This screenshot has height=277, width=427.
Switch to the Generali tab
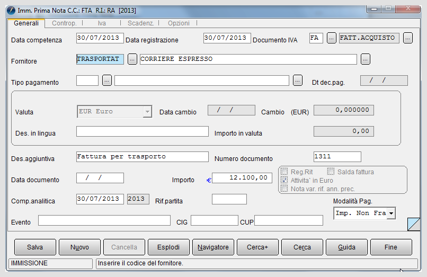pyautogui.click(x=26, y=23)
